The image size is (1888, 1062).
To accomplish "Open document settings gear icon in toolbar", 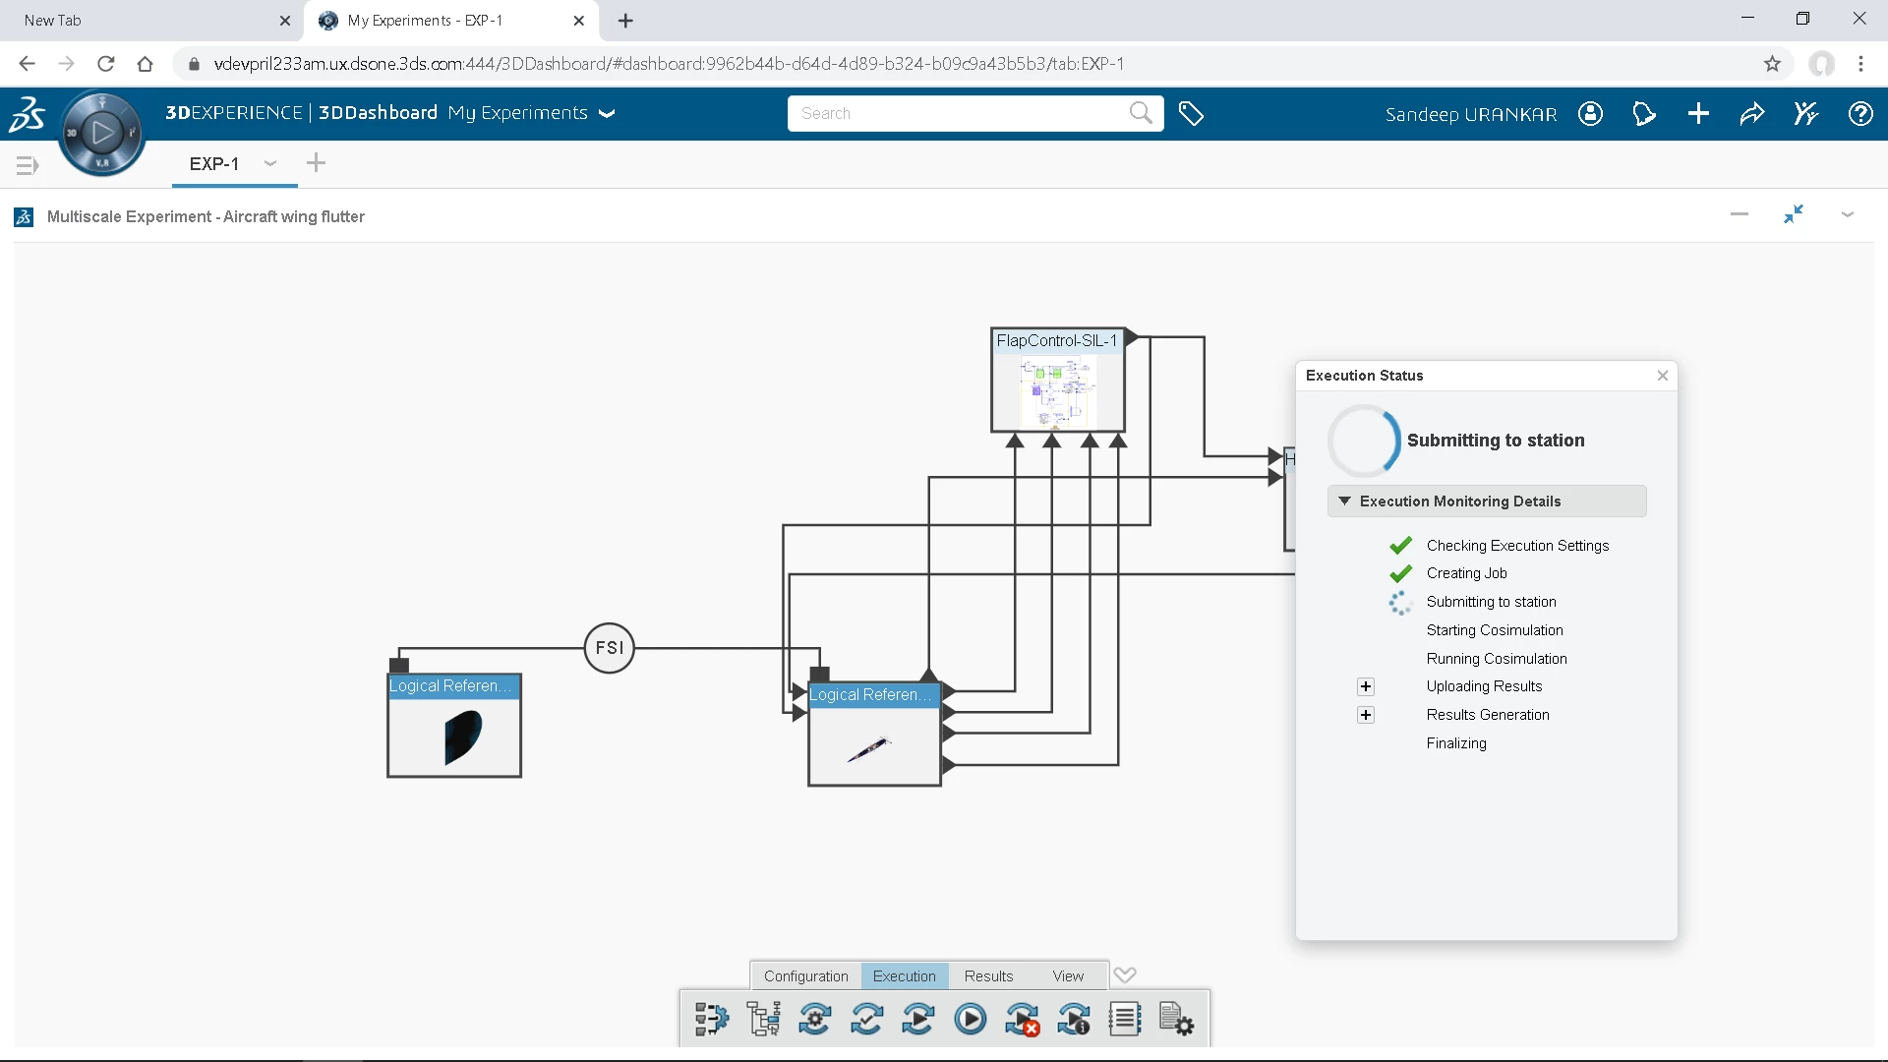I will coord(1176,1020).
